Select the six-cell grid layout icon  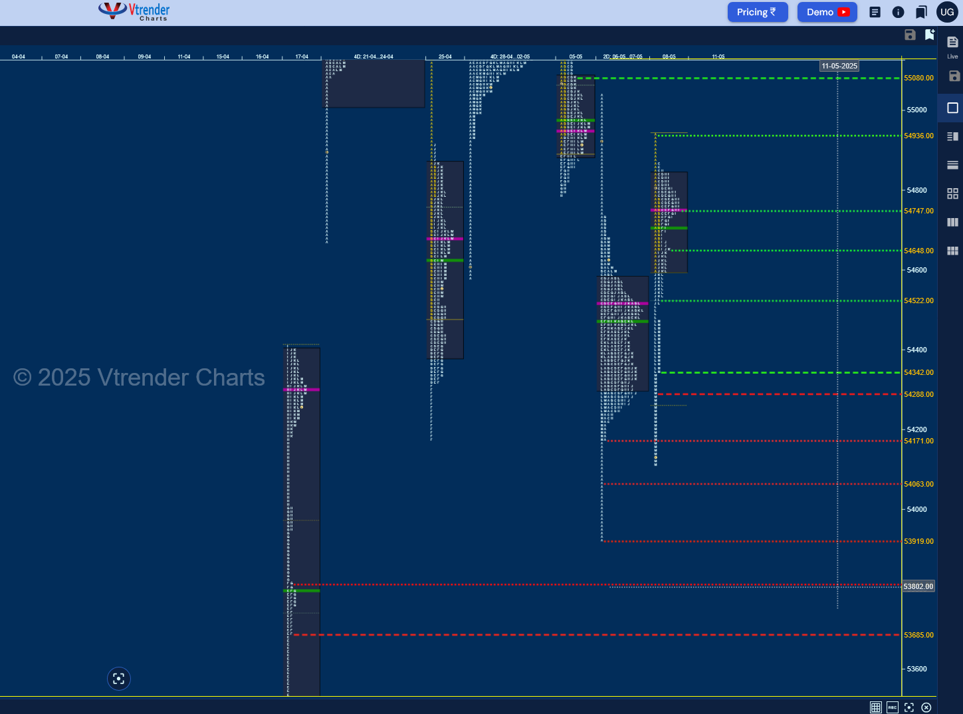952,251
